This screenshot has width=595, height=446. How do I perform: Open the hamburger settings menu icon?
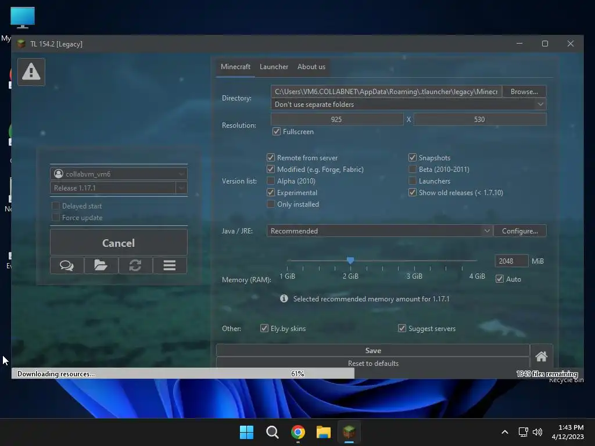click(170, 265)
